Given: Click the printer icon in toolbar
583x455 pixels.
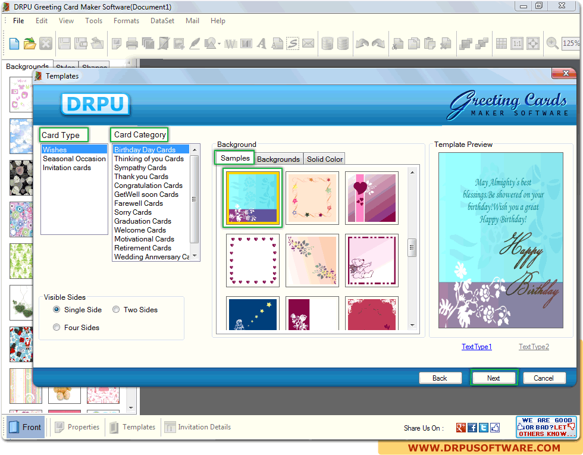Looking at the screenshot, I should 132,44.
